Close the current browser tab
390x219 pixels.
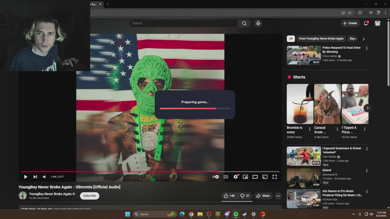pyautogui.click(x=100, y=4)
